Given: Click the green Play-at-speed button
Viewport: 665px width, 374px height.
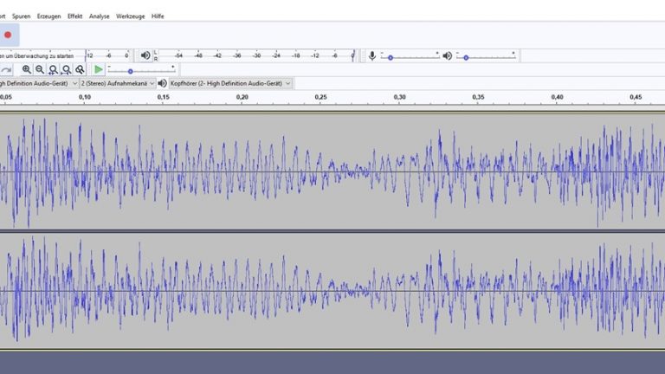Looking at the screenshot, I should tap(99, 69).
